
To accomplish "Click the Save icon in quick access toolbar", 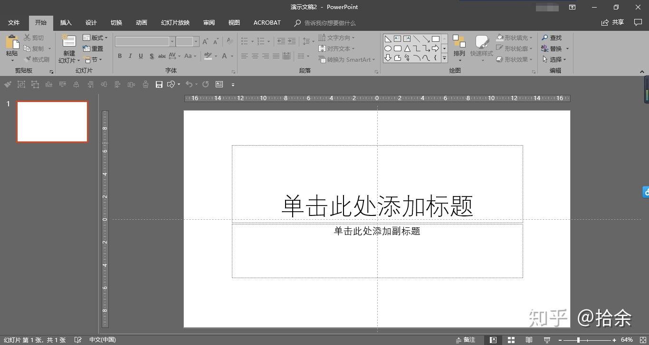I will pyautogui.click(x=159, y=84).
